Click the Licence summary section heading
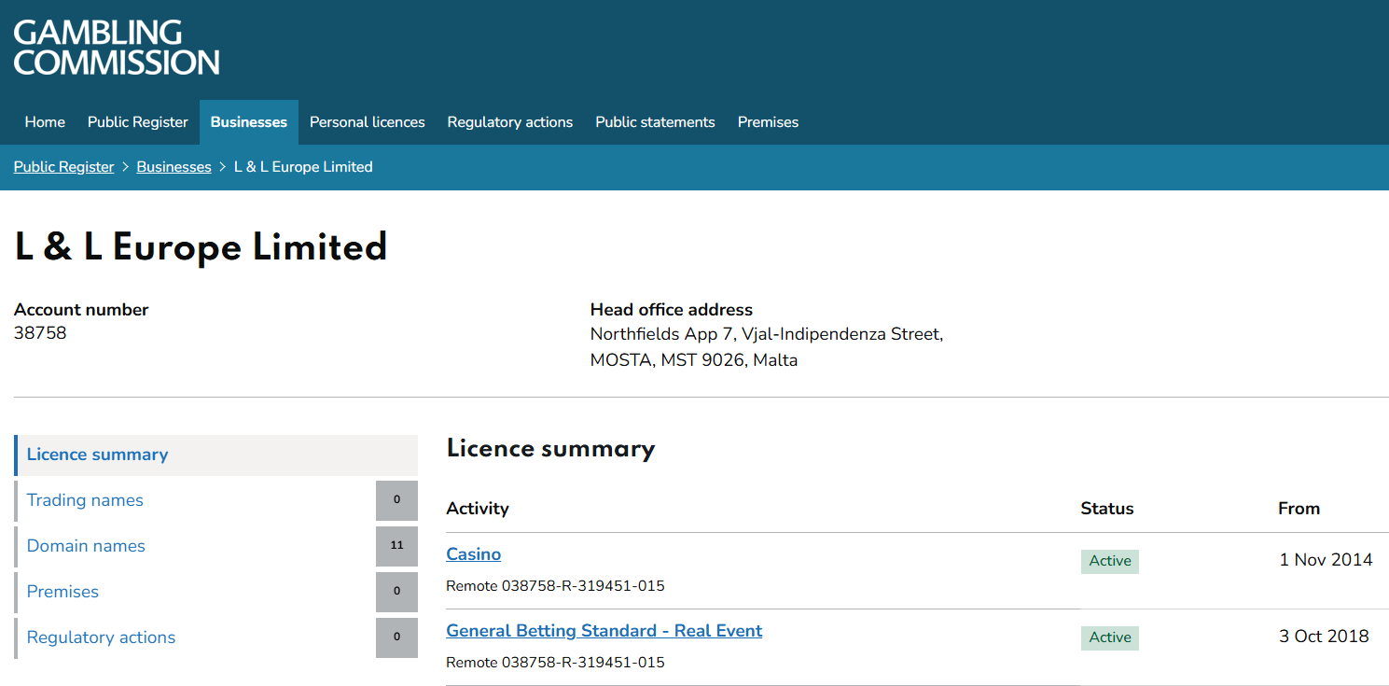Screen dimensions: 1389x686 point(550,449)
